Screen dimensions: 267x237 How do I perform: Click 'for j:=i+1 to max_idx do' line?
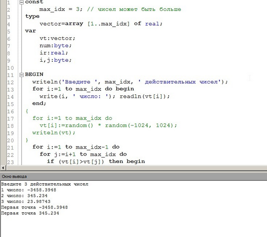pos(83,154)
